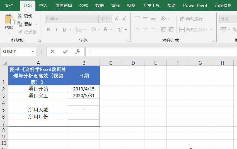Open the Font (字体) dialog launcher
This screenshot has width=237, height=149.
click(128, 41)
